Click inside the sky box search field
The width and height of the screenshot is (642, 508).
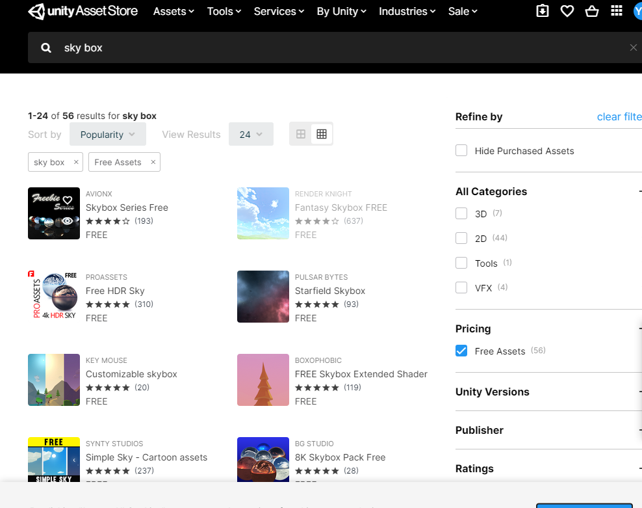[x=336, y=47]
